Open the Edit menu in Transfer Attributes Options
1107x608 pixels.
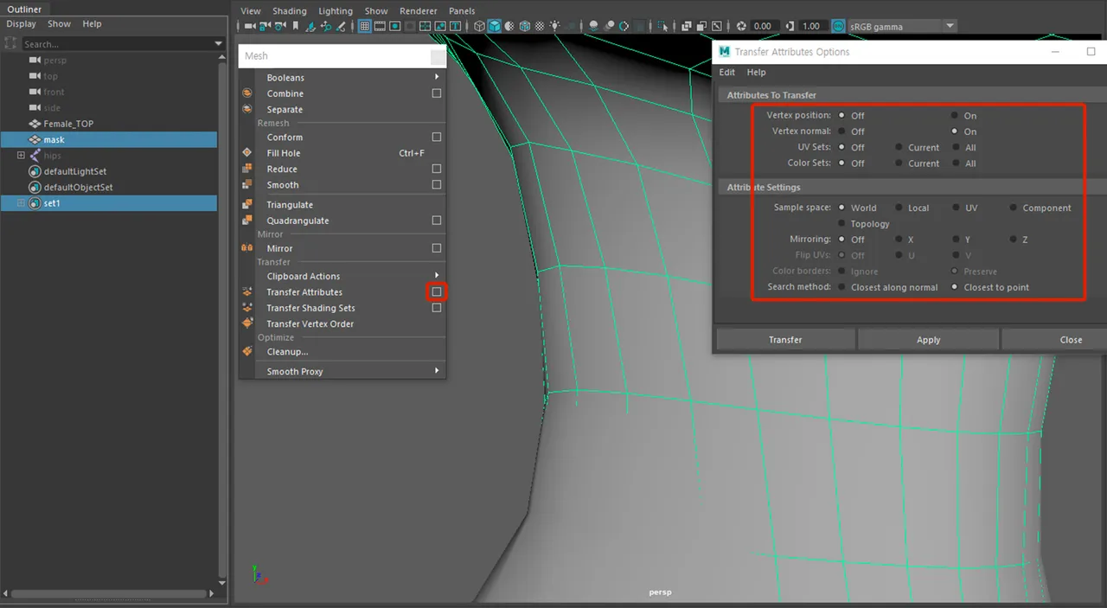coord(726,72)
